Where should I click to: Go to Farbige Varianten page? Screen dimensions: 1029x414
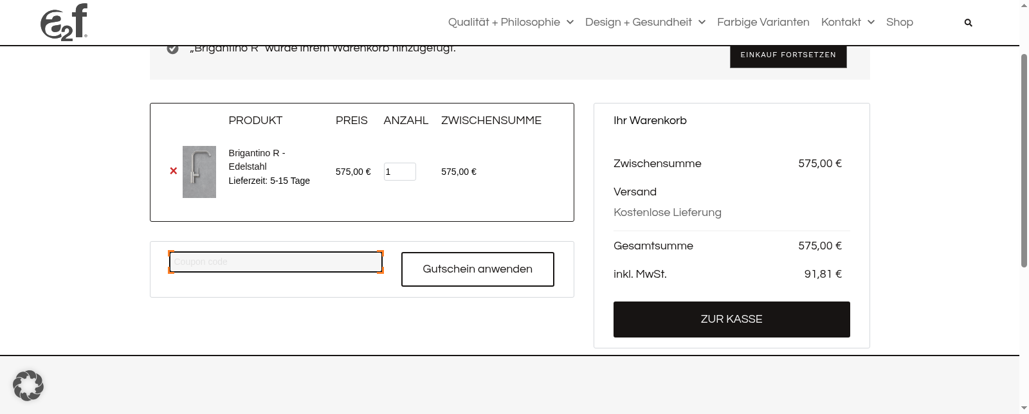tap(763, 22)
